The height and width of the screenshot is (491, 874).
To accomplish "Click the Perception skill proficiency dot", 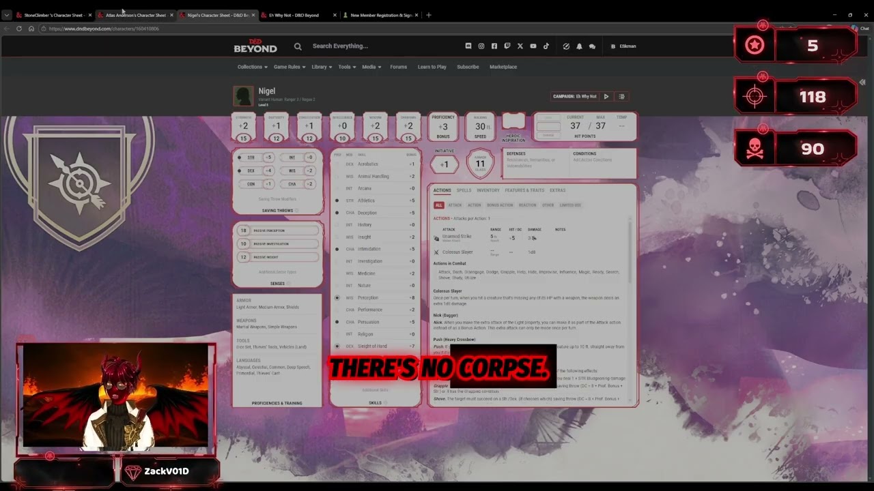I will pyautogui.click(x=337, y=298).
